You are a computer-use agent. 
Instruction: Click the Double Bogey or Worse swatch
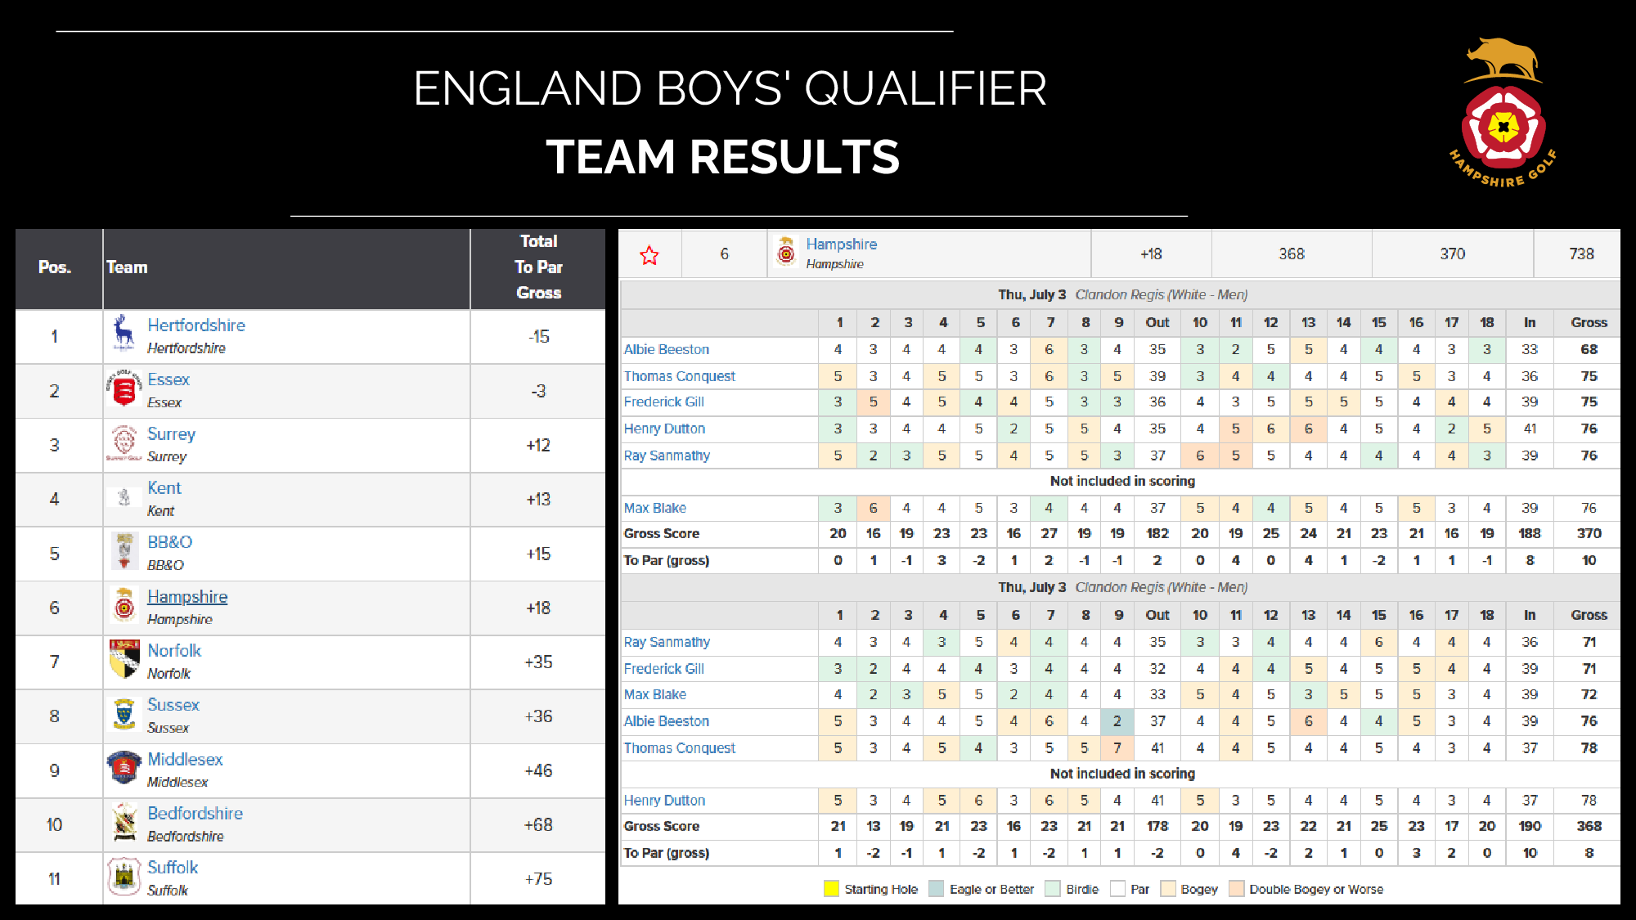[x=1236, y=889]
